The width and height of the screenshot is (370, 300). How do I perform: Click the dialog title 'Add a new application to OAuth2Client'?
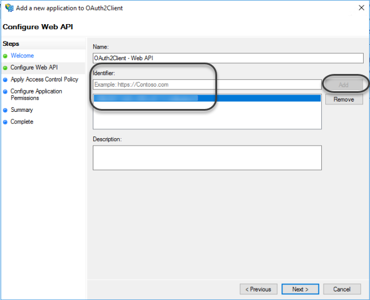pos(69,8)
